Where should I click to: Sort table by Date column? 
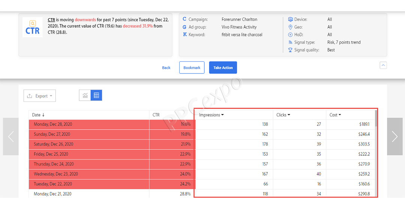[x=38, y=115]
